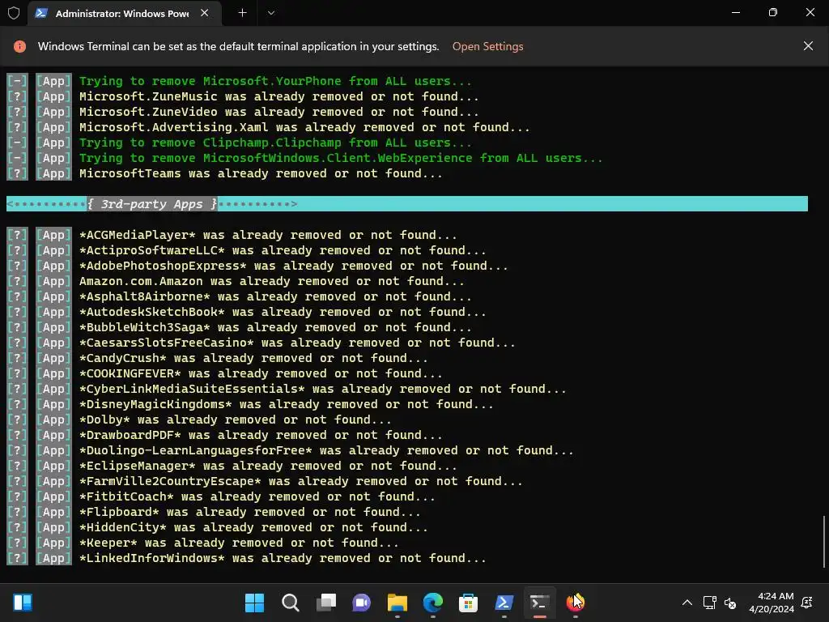Open clock showing 4:24 AM
The image size is (829, 622).
pos(772,603)
